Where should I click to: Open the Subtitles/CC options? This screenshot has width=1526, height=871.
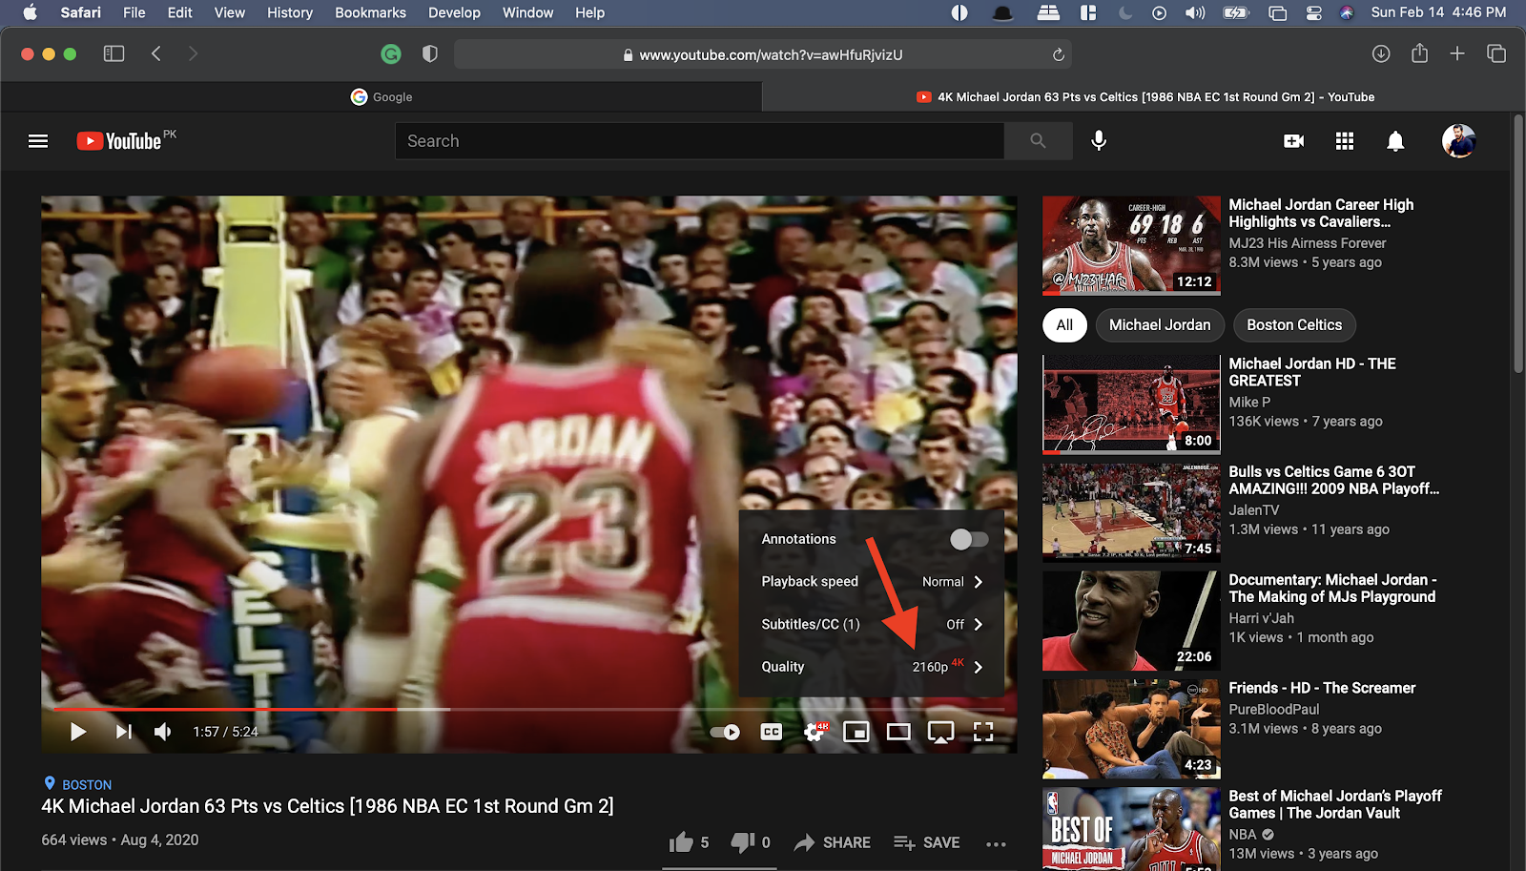pyautogui.click(x=872, y=624)
